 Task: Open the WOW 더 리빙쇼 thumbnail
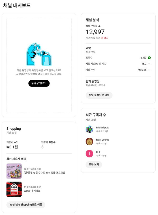pos(14,189)
